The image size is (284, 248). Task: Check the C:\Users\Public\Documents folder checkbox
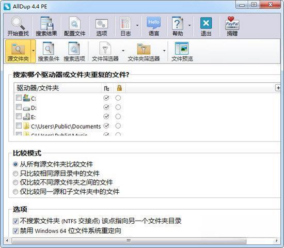pyautogui.click(x=19, y=126)
